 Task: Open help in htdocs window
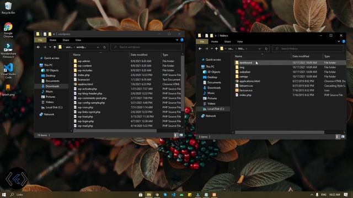[344, 42]
